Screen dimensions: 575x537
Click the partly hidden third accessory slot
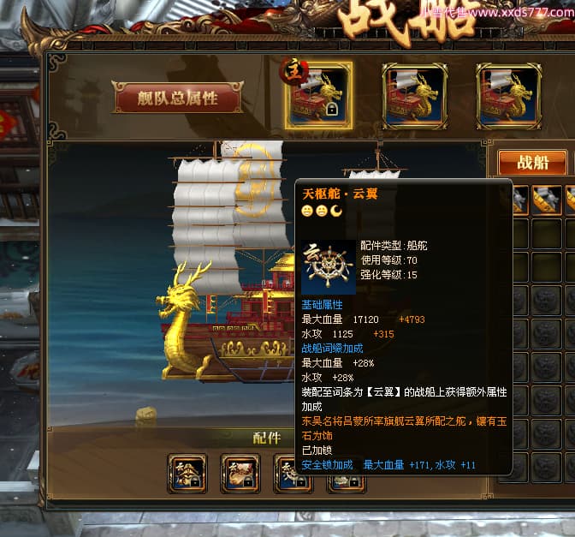pos(293,483)
